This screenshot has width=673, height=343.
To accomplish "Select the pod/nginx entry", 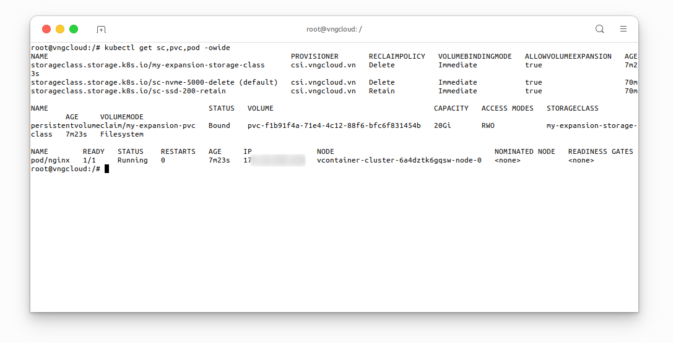I will pyautogui.click(x=50, y=160).
